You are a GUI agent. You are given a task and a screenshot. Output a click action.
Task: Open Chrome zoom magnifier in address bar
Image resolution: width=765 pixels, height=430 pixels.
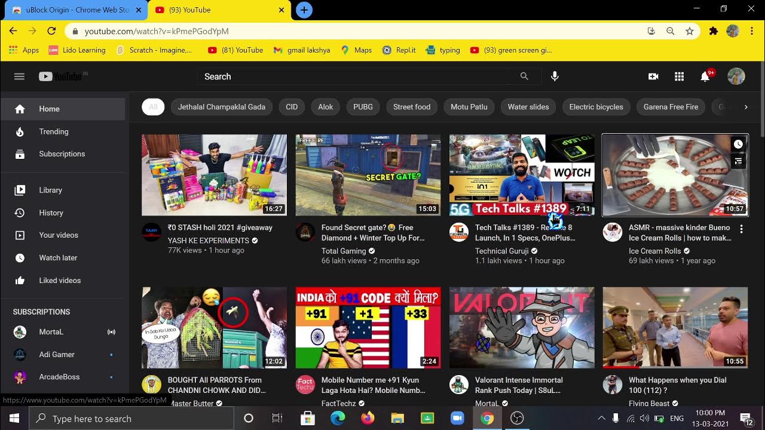(671, 31)
